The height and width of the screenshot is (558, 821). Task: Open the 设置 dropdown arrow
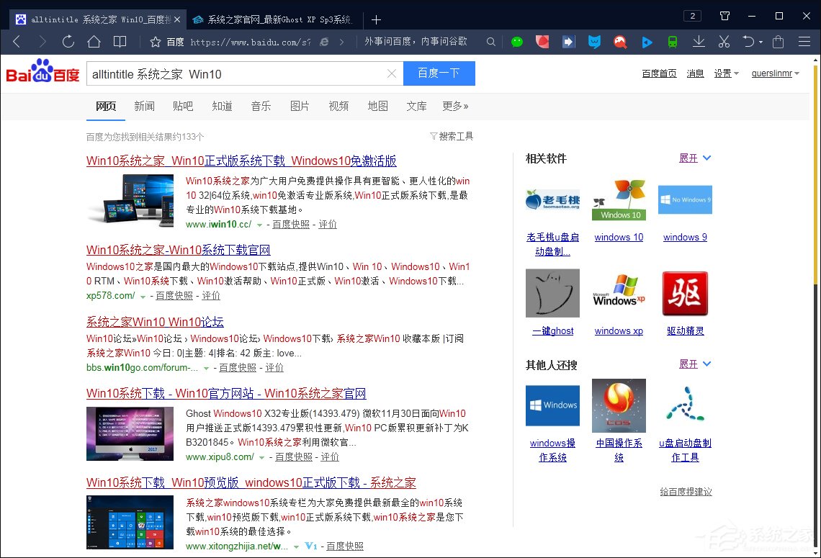tap(735, 73)
